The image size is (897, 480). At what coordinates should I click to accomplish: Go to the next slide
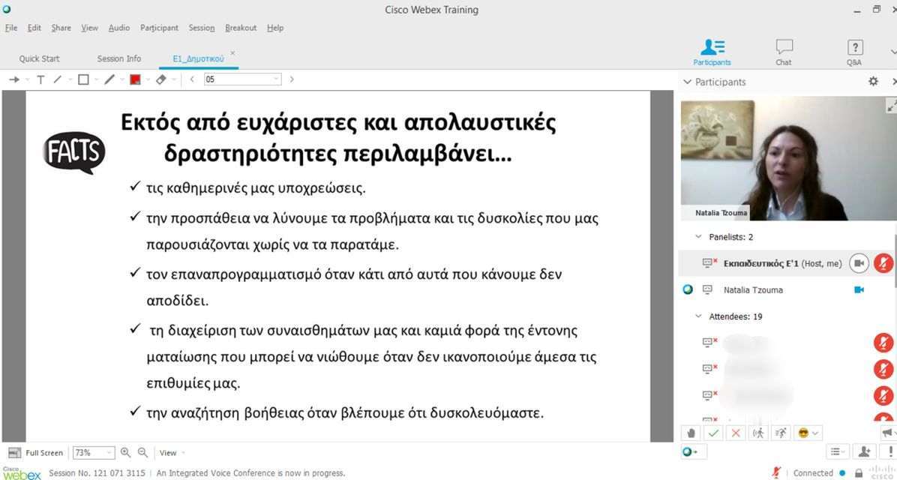click(x=292, y=79)
